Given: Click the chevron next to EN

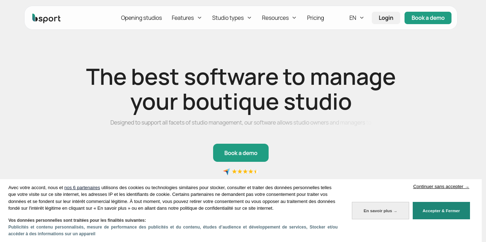Looking at the screenshot, I should tap(362, 18).
